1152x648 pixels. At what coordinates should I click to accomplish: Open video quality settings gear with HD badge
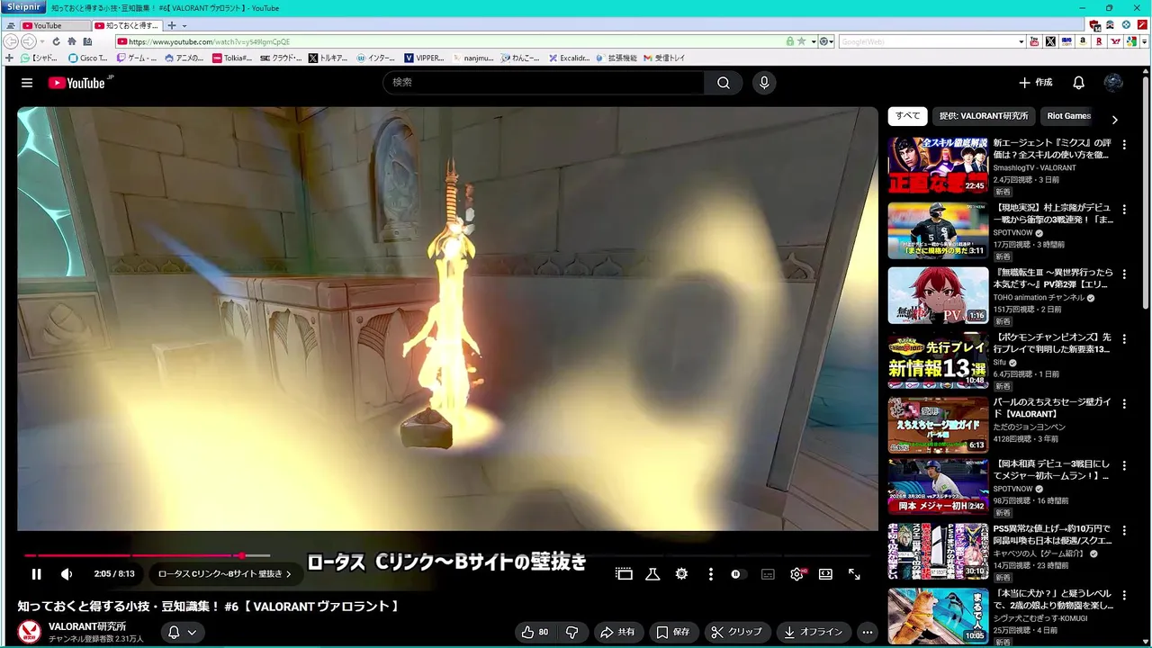click(797, 574)
